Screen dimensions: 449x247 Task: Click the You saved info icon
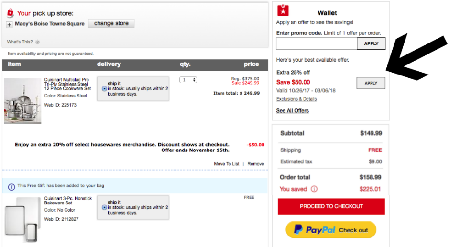coord(314,189)
